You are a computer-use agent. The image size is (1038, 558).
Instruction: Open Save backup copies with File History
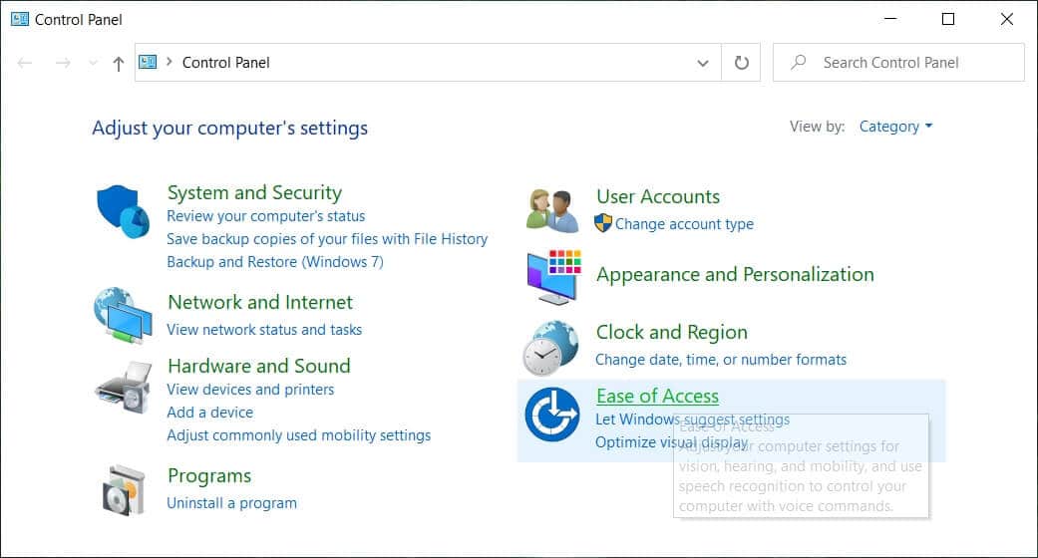(327, 239)
